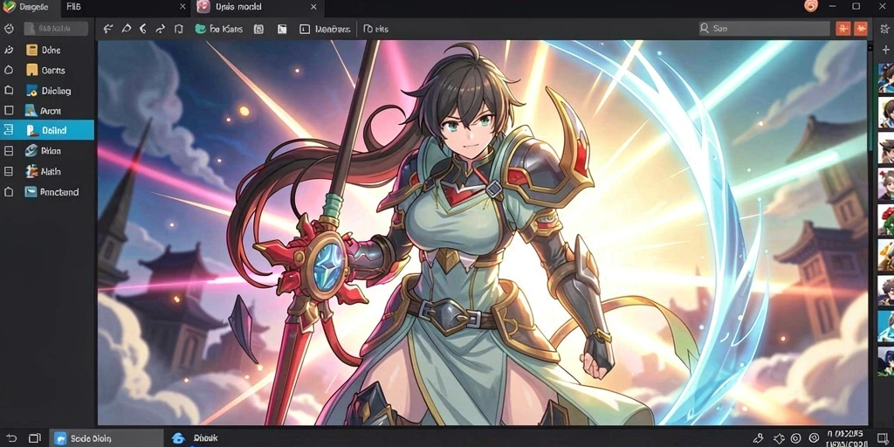Open the 'Natin' sidebar item
Screen dimensions: 894x447
coord(44,171)
